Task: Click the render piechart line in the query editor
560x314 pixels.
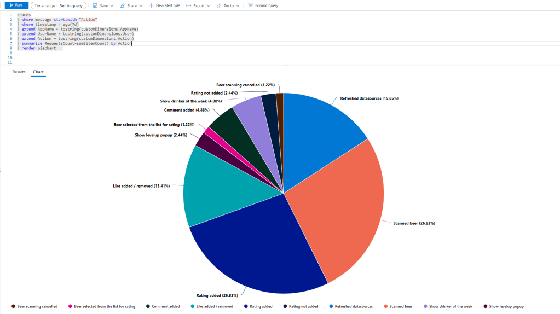Action: (x=42, y=48)
